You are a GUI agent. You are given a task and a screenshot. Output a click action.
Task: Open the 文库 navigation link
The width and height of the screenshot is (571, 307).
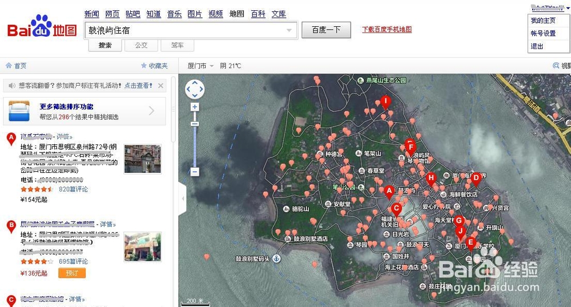(x=279, y=14)
